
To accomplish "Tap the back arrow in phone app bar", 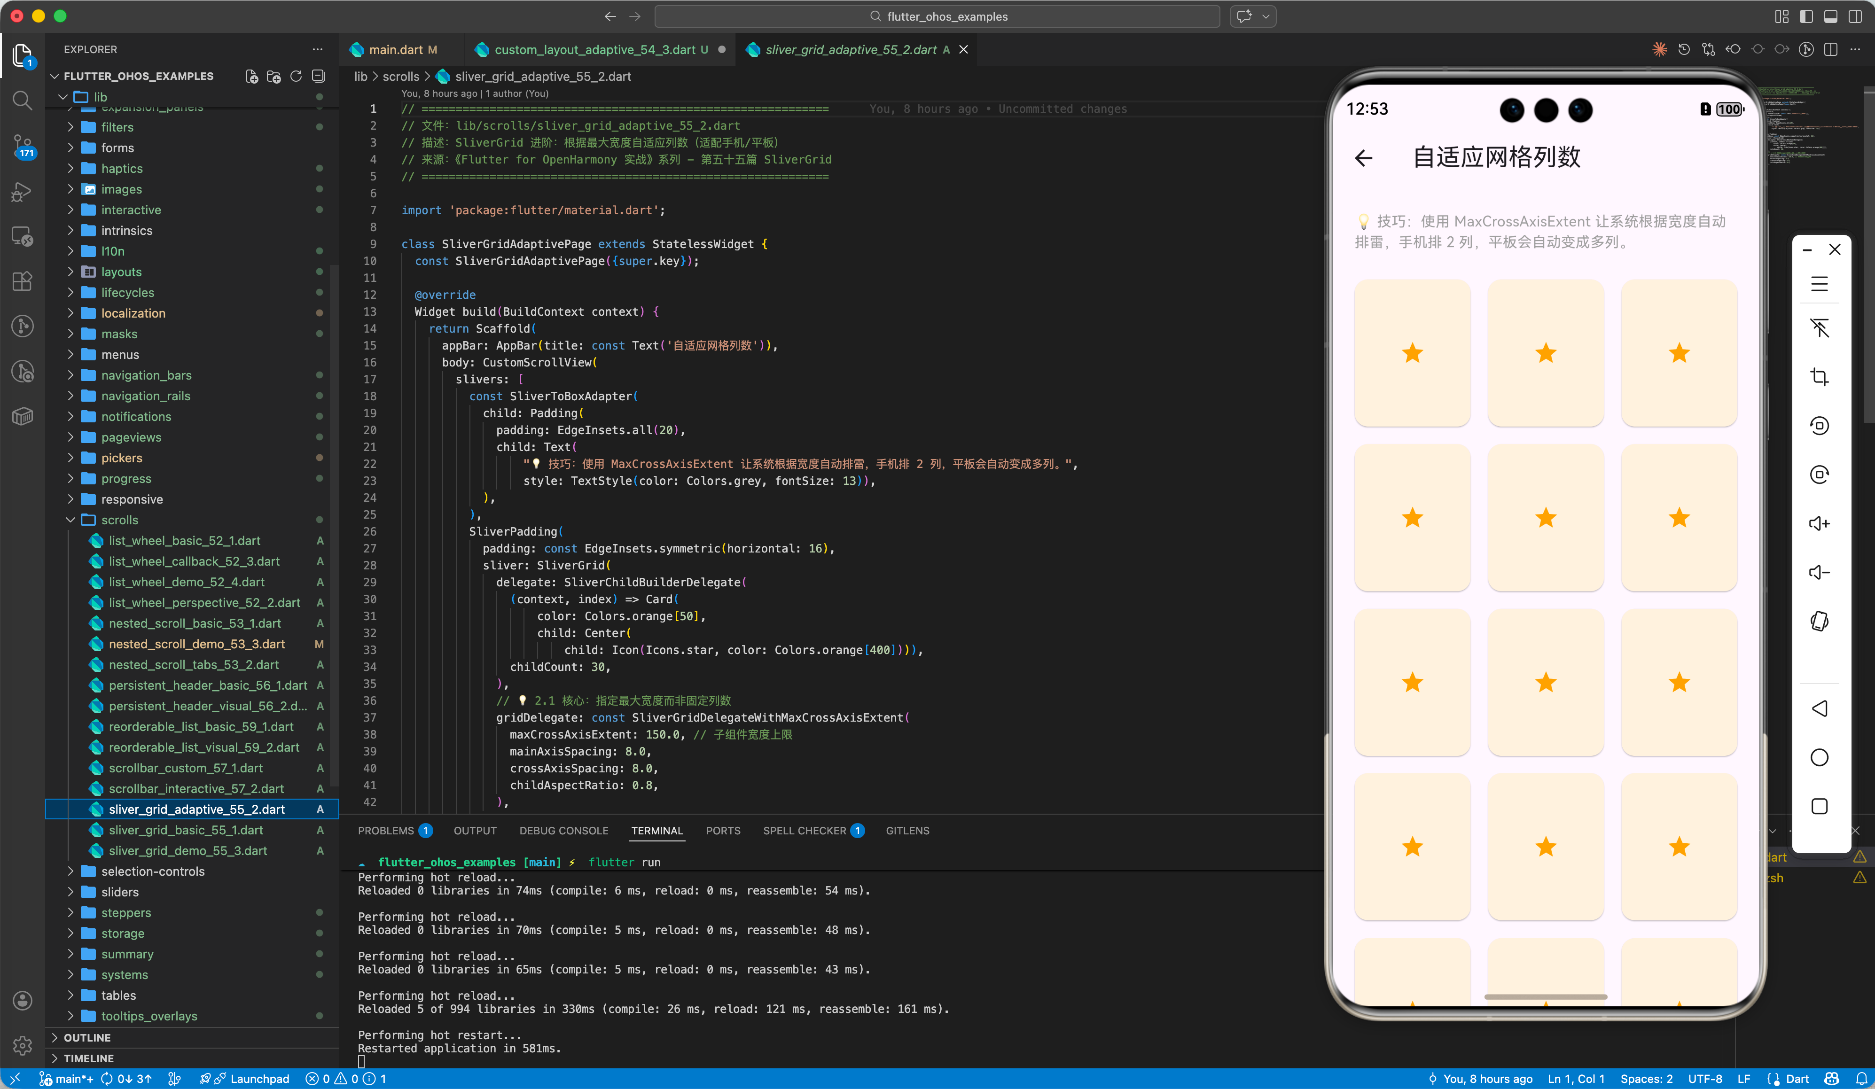I will pyautogui.click(x=1363, y=158).
